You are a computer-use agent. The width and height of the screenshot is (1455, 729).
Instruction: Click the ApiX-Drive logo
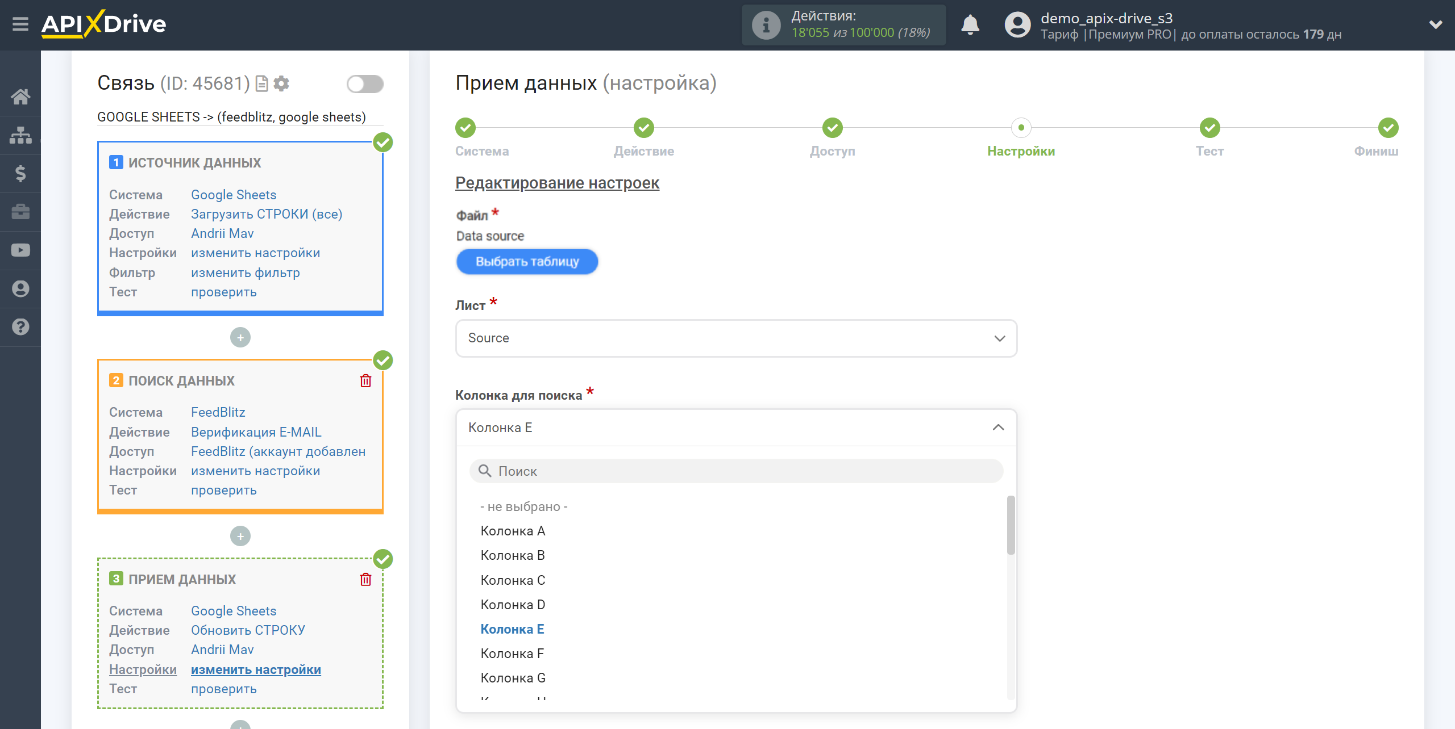click(104, 24)
